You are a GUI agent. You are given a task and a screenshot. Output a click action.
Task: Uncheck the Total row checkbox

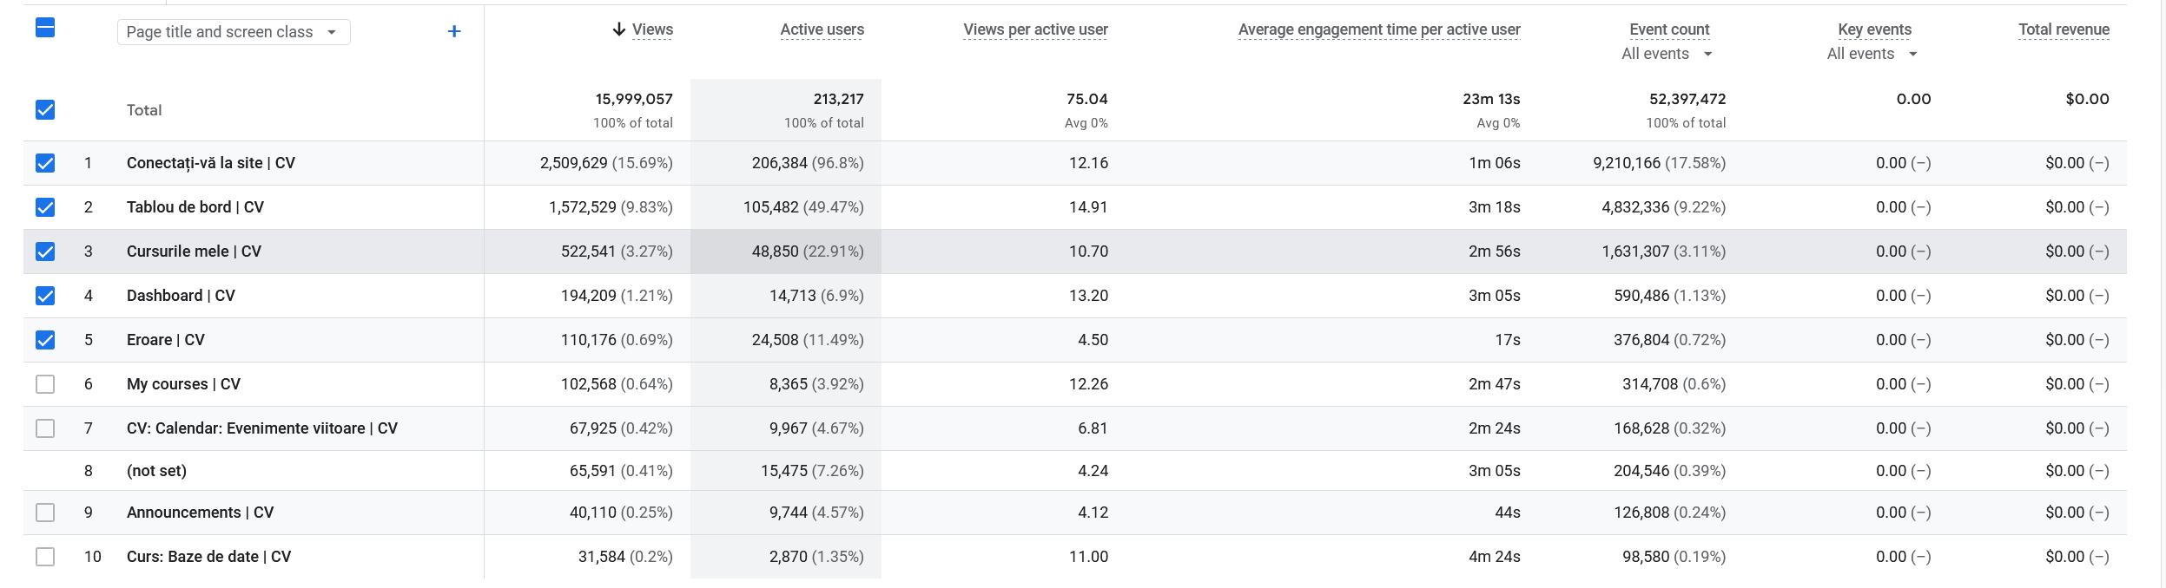coord(45,110)
